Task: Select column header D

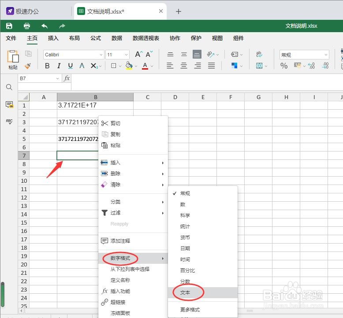Action: (x=175, y=97)
